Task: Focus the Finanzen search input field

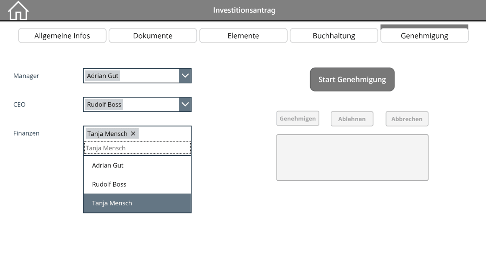Action: (x=137, y=148)
